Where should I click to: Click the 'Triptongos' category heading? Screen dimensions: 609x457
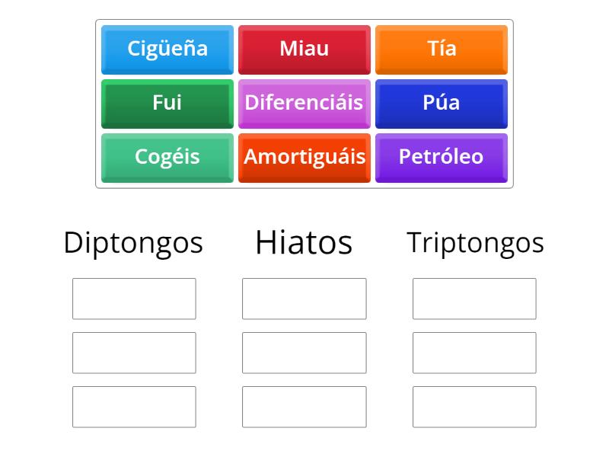coord(475,242)
